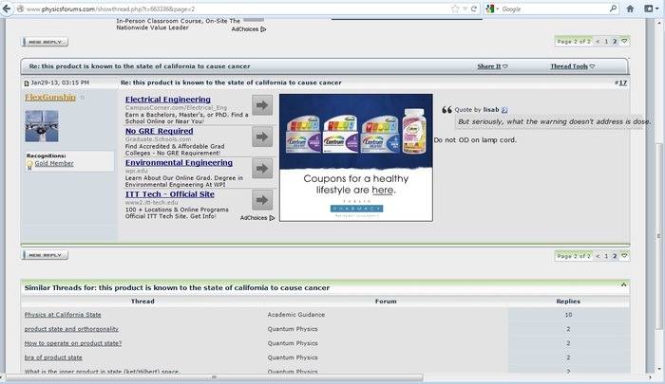665x384 pixels.
Task: Open Environmental Engineering ad link
Action: (x=179, y=162)
